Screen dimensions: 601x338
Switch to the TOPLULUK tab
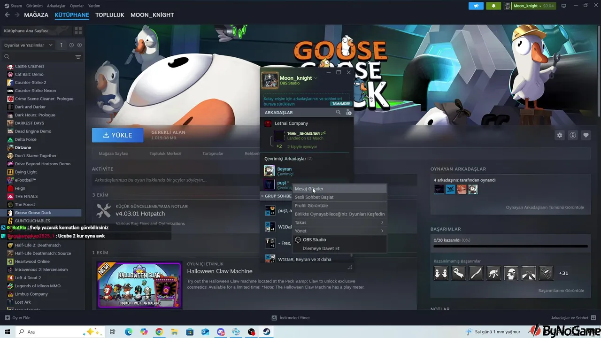point(109,15)
